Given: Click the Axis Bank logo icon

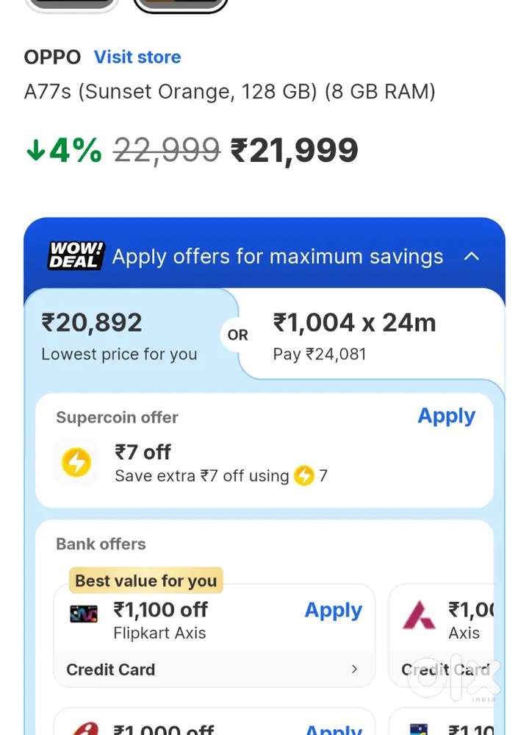Looking at the screenshot, I should [419, 615].
